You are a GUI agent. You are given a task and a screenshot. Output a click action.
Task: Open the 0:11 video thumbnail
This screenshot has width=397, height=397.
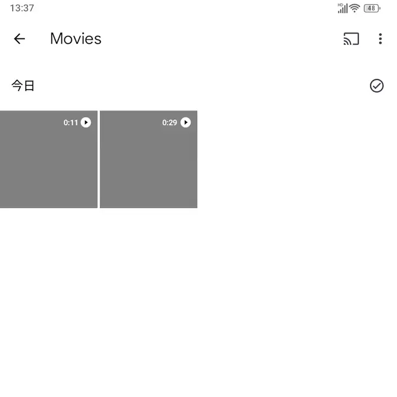[x=48, y=160]
